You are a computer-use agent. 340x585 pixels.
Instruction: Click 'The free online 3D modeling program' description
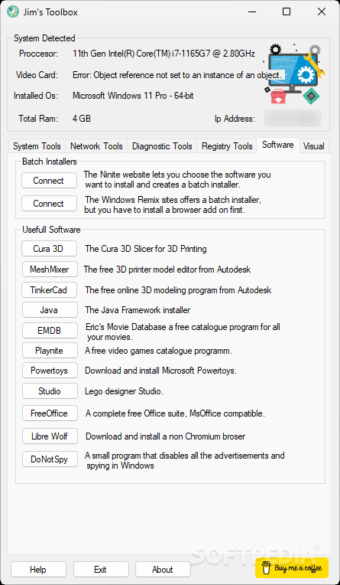point(178,290)
